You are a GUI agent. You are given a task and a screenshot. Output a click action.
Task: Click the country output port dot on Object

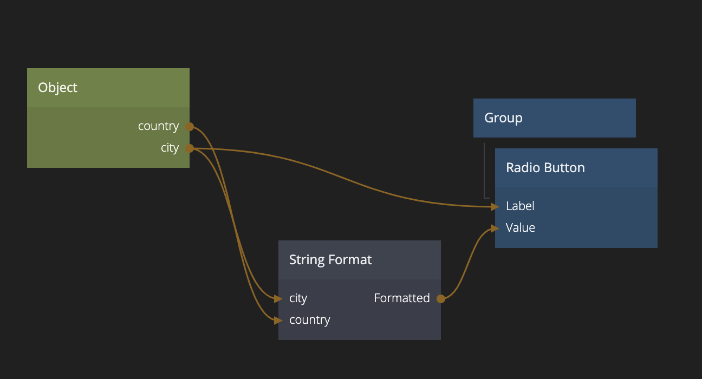(x=190, y=127)
